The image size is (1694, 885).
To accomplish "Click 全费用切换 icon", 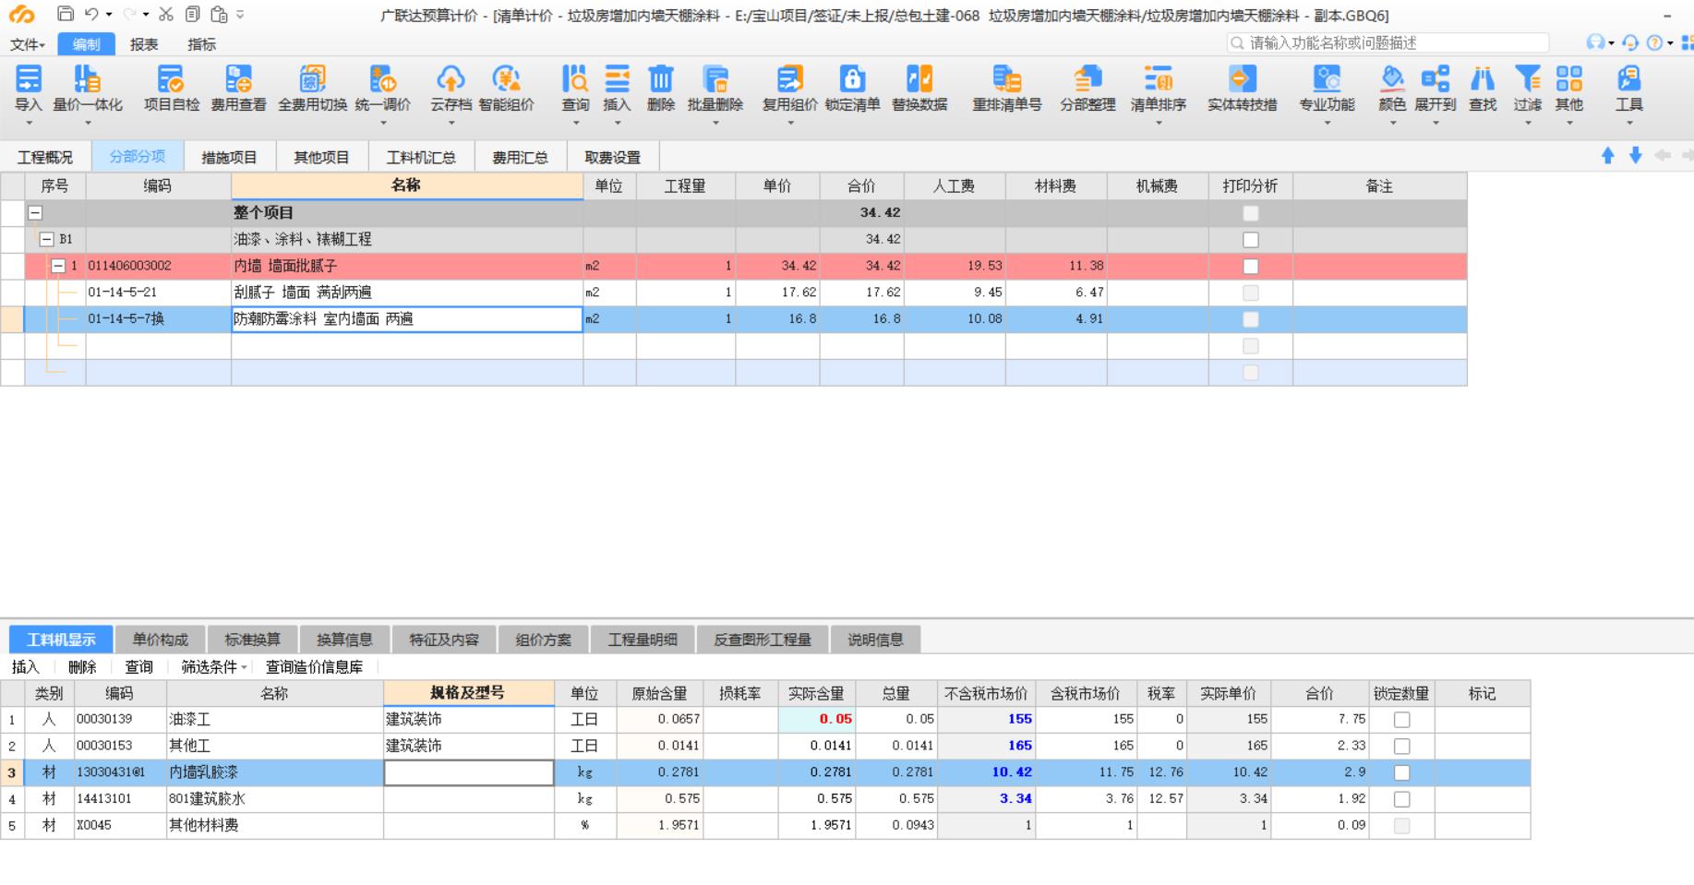I will (x=312, y=79).
